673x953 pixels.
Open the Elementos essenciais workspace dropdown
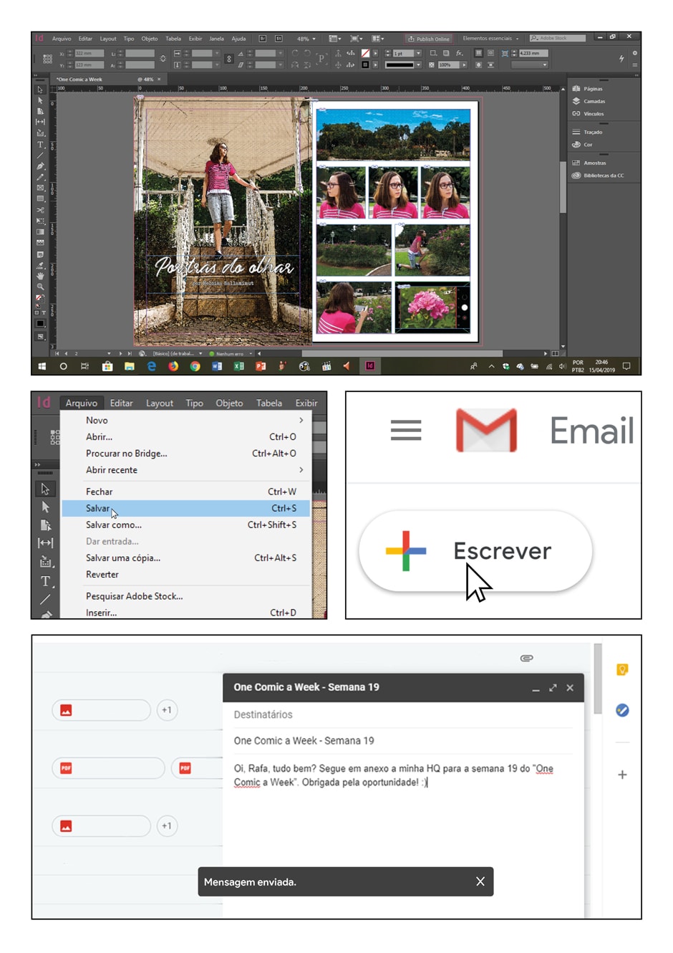[x=490, y=39]
